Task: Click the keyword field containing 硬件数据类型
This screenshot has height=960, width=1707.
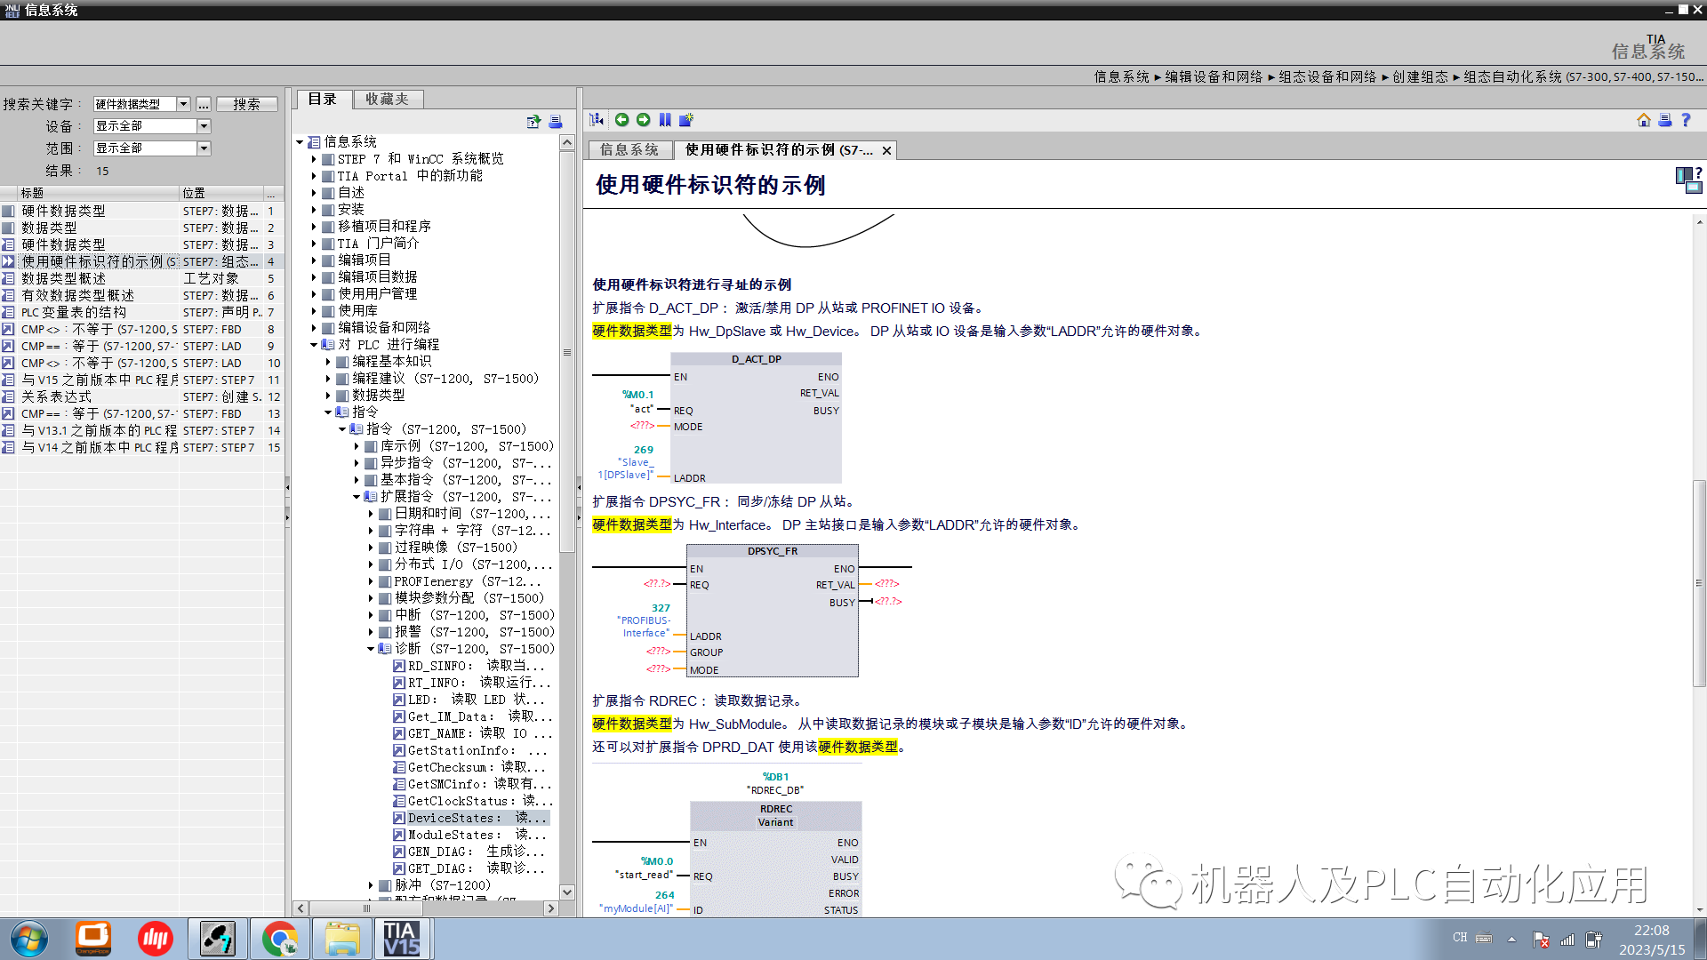Action: pos(134,104)
